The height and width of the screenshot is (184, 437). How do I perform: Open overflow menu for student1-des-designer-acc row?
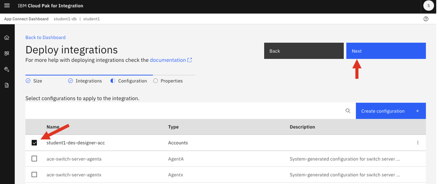click(418, 143)
